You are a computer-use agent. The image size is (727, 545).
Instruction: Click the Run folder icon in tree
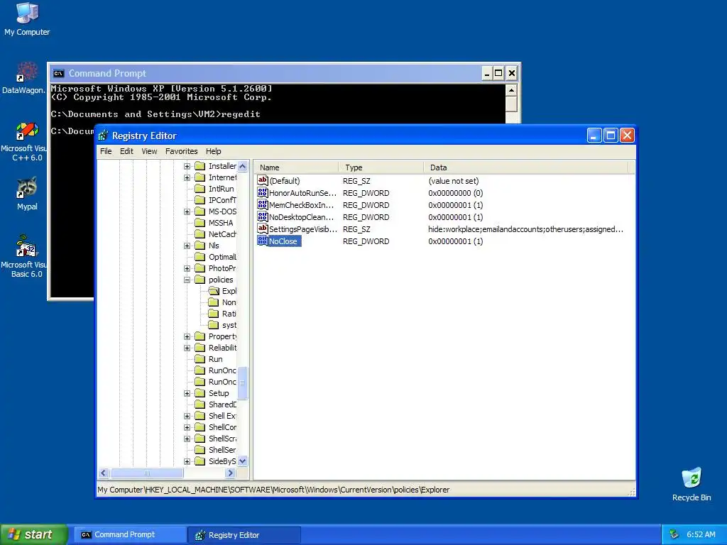coord(199,358)
